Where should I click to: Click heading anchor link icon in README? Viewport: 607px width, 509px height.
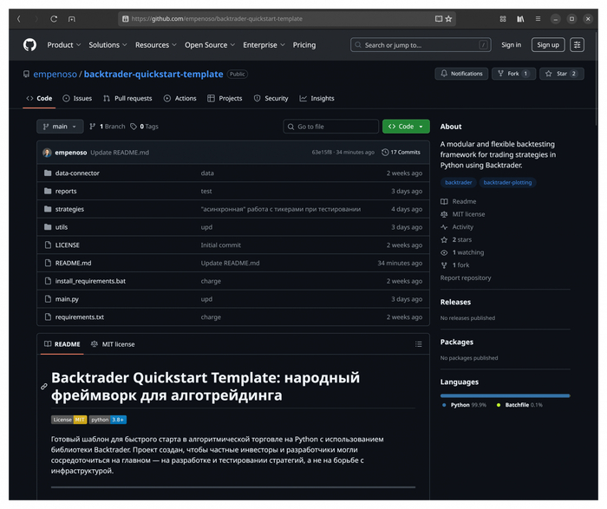click(x=44, y=386)
